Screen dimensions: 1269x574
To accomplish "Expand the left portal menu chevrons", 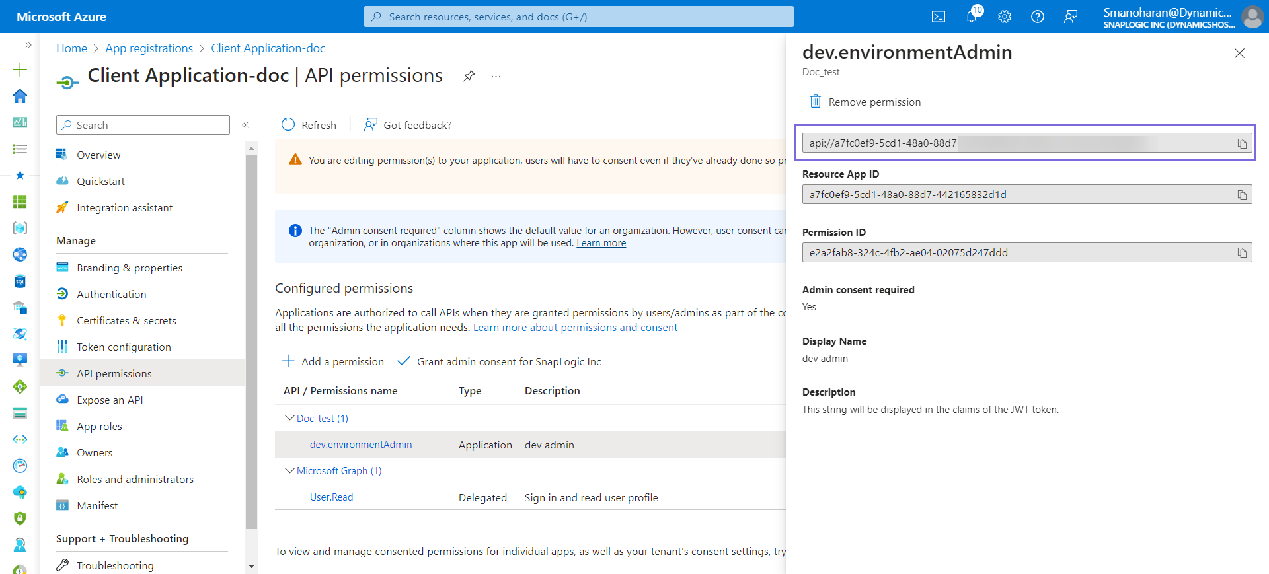I will pyautogui.click(x=28, y=45).
